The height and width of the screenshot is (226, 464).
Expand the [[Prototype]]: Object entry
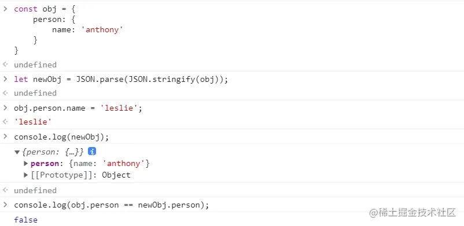(x=25, y=175)
